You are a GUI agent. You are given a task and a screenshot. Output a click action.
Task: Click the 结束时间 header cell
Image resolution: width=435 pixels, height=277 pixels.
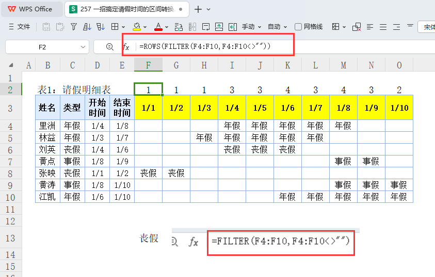click(122, 108)
